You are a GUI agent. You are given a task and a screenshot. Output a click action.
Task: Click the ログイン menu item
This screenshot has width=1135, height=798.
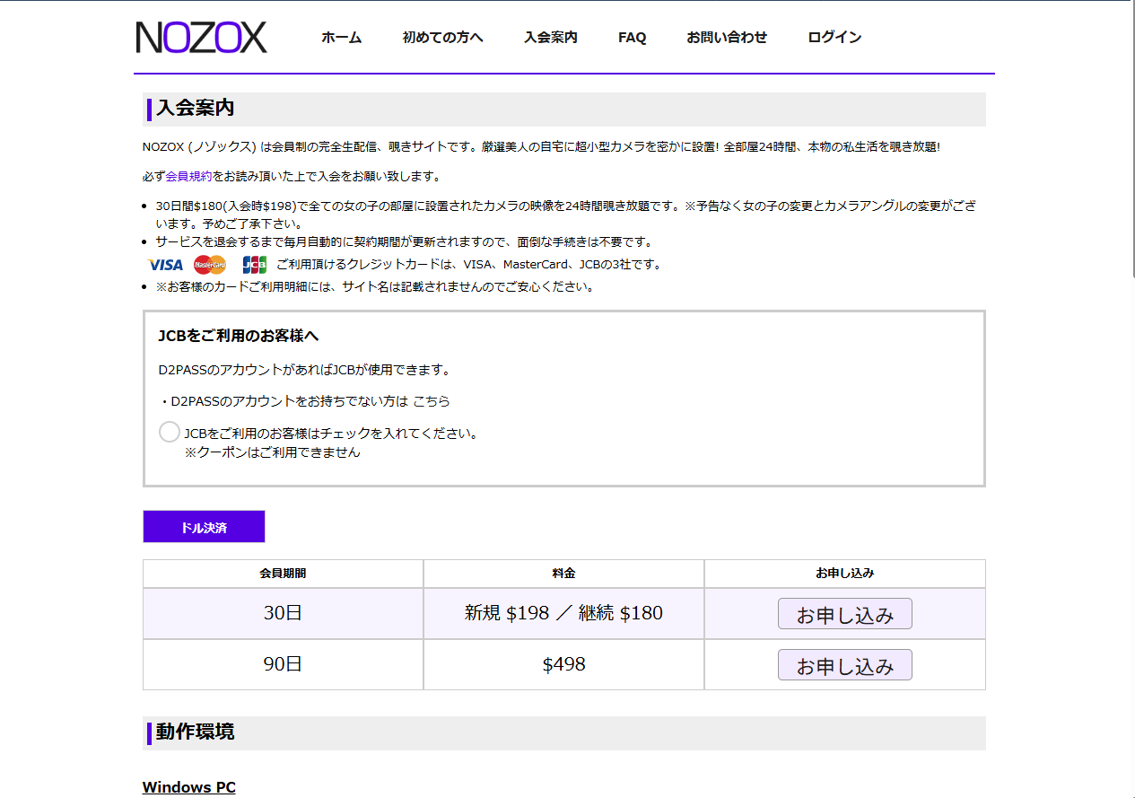click(834, 38)
